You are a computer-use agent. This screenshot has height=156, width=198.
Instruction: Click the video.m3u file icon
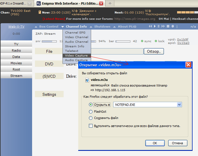click(x=87, y=80)
